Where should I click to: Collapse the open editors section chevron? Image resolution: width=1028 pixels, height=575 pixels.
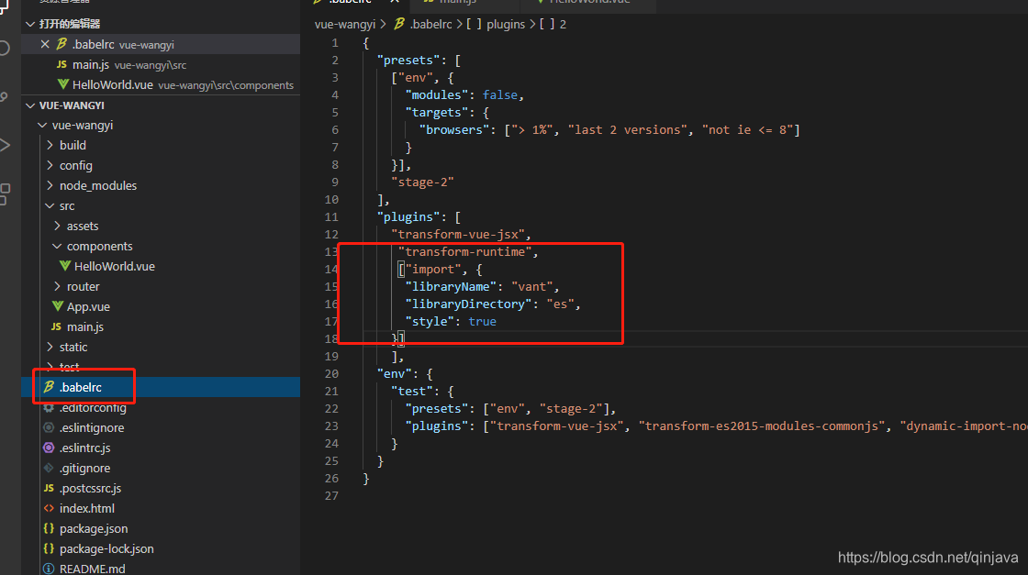coord(30,24)
